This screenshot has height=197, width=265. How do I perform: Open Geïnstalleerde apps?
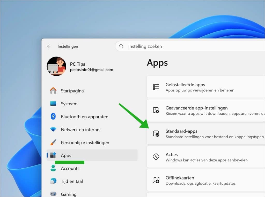click(206, 87)
